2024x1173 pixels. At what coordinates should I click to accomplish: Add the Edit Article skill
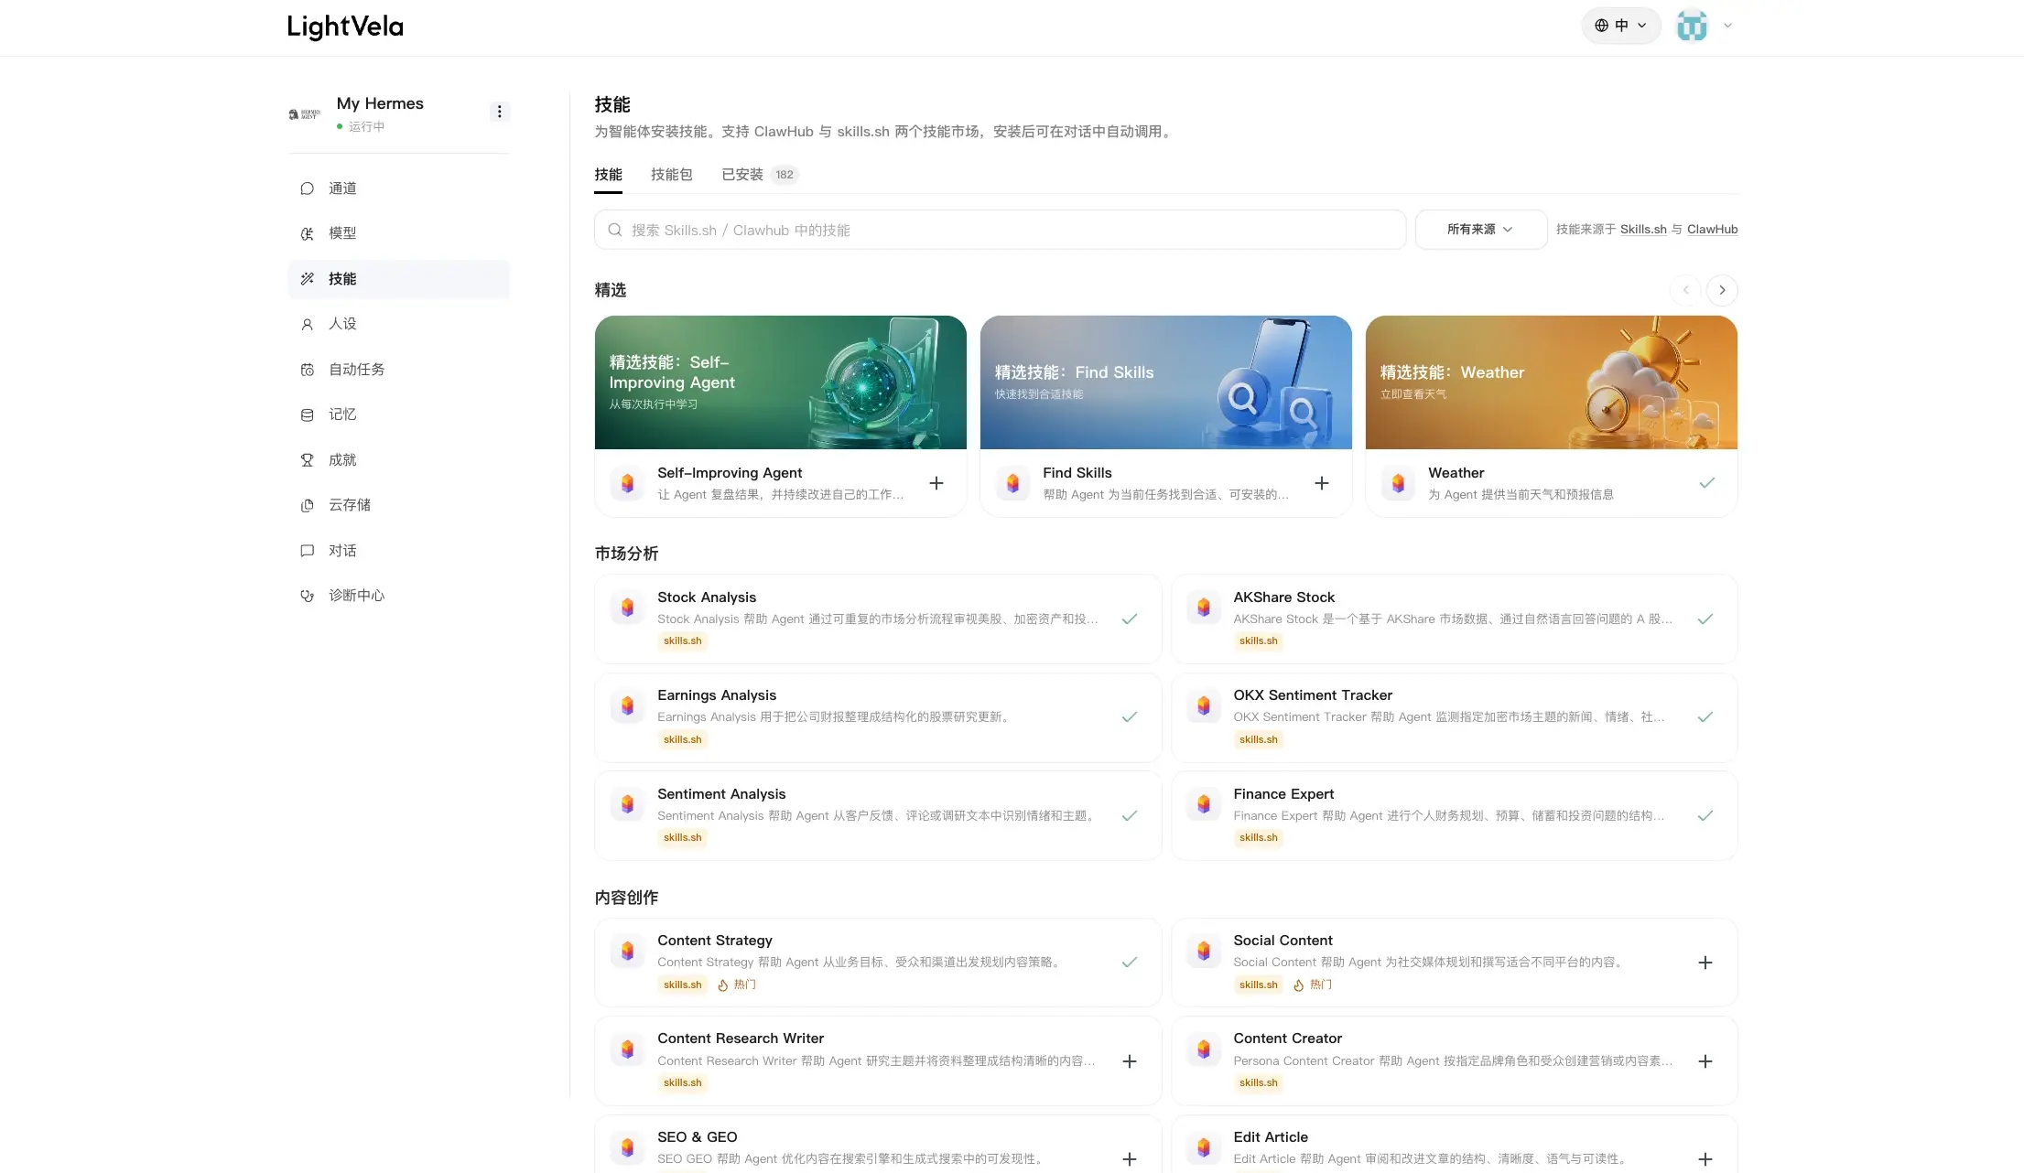pos(1705,1159)
